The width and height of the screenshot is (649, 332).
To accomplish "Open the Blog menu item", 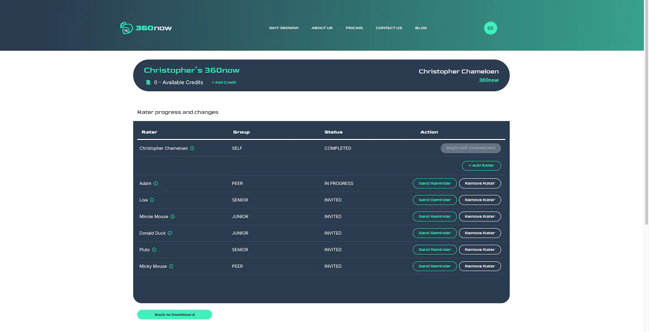I will 421,28.
